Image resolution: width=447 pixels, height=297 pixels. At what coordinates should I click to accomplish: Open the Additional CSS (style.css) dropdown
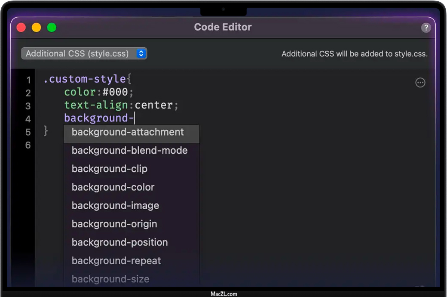coord(84,54)
